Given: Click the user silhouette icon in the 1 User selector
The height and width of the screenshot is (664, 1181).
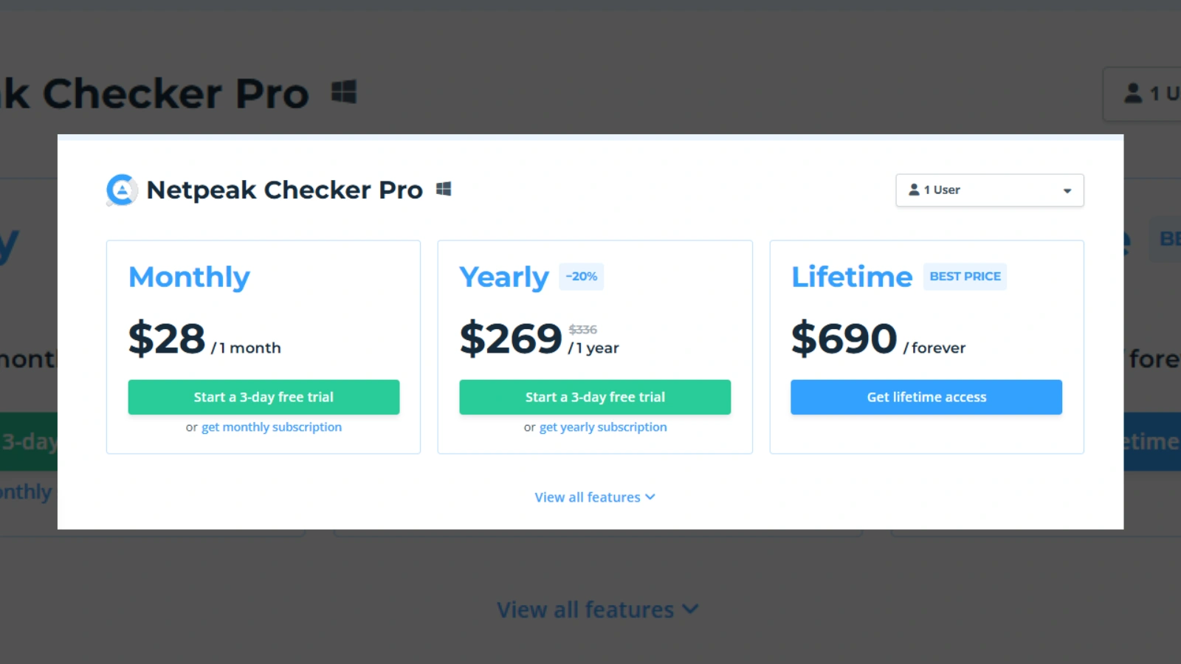Looking at the screenshot, I should pyautogui.click(x=914, y=190).
